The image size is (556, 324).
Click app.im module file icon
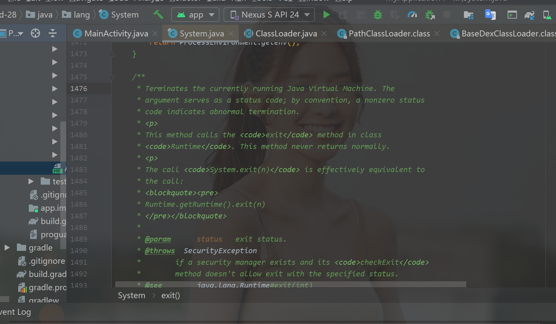click(33, 208)
